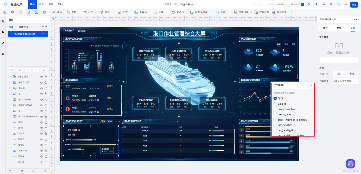Uncheck the 港口 drill-down field
This screenshot has width=361, height=174.
[x=275, y=99]
